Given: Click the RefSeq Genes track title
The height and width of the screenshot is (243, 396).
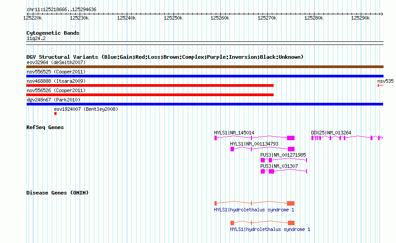Looking at the screenshot, I should pos(45,127).
